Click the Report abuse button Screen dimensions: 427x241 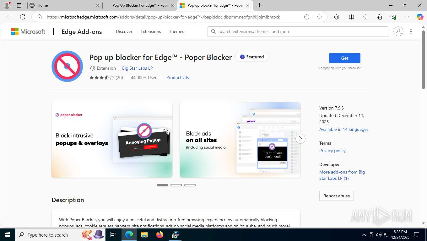click(x=337, y=196)
